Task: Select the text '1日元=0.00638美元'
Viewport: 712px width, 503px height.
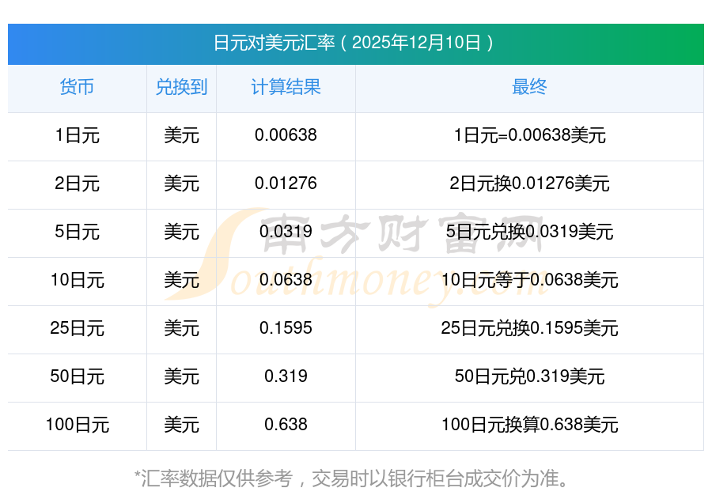Action: coord(529,135)
